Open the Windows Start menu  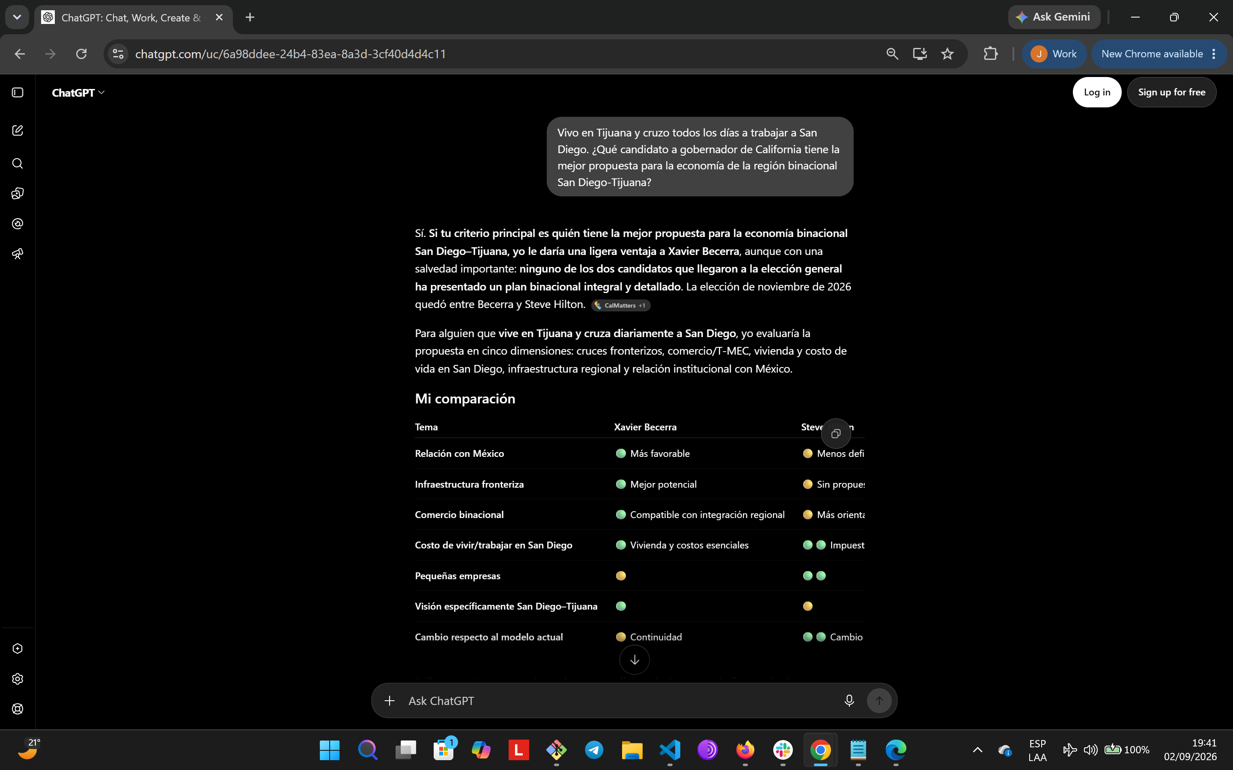[x=330, y=749]
